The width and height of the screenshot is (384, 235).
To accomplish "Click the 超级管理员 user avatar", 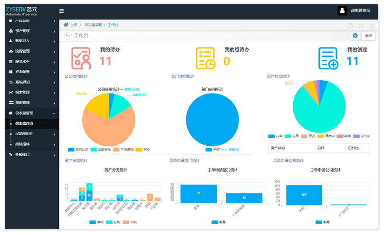I will [x=342, y=11].
